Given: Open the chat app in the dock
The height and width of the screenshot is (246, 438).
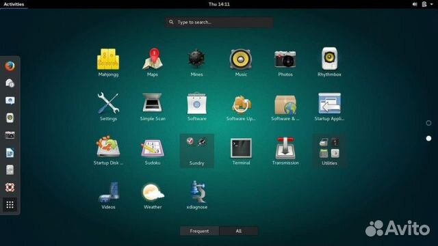Looking at the screenshot, I should [x=10, y=100].
